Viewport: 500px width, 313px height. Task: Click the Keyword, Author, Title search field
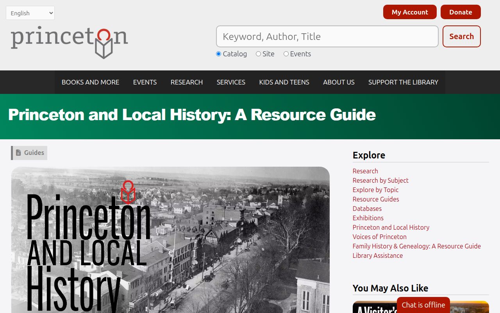tap(327, 36)
